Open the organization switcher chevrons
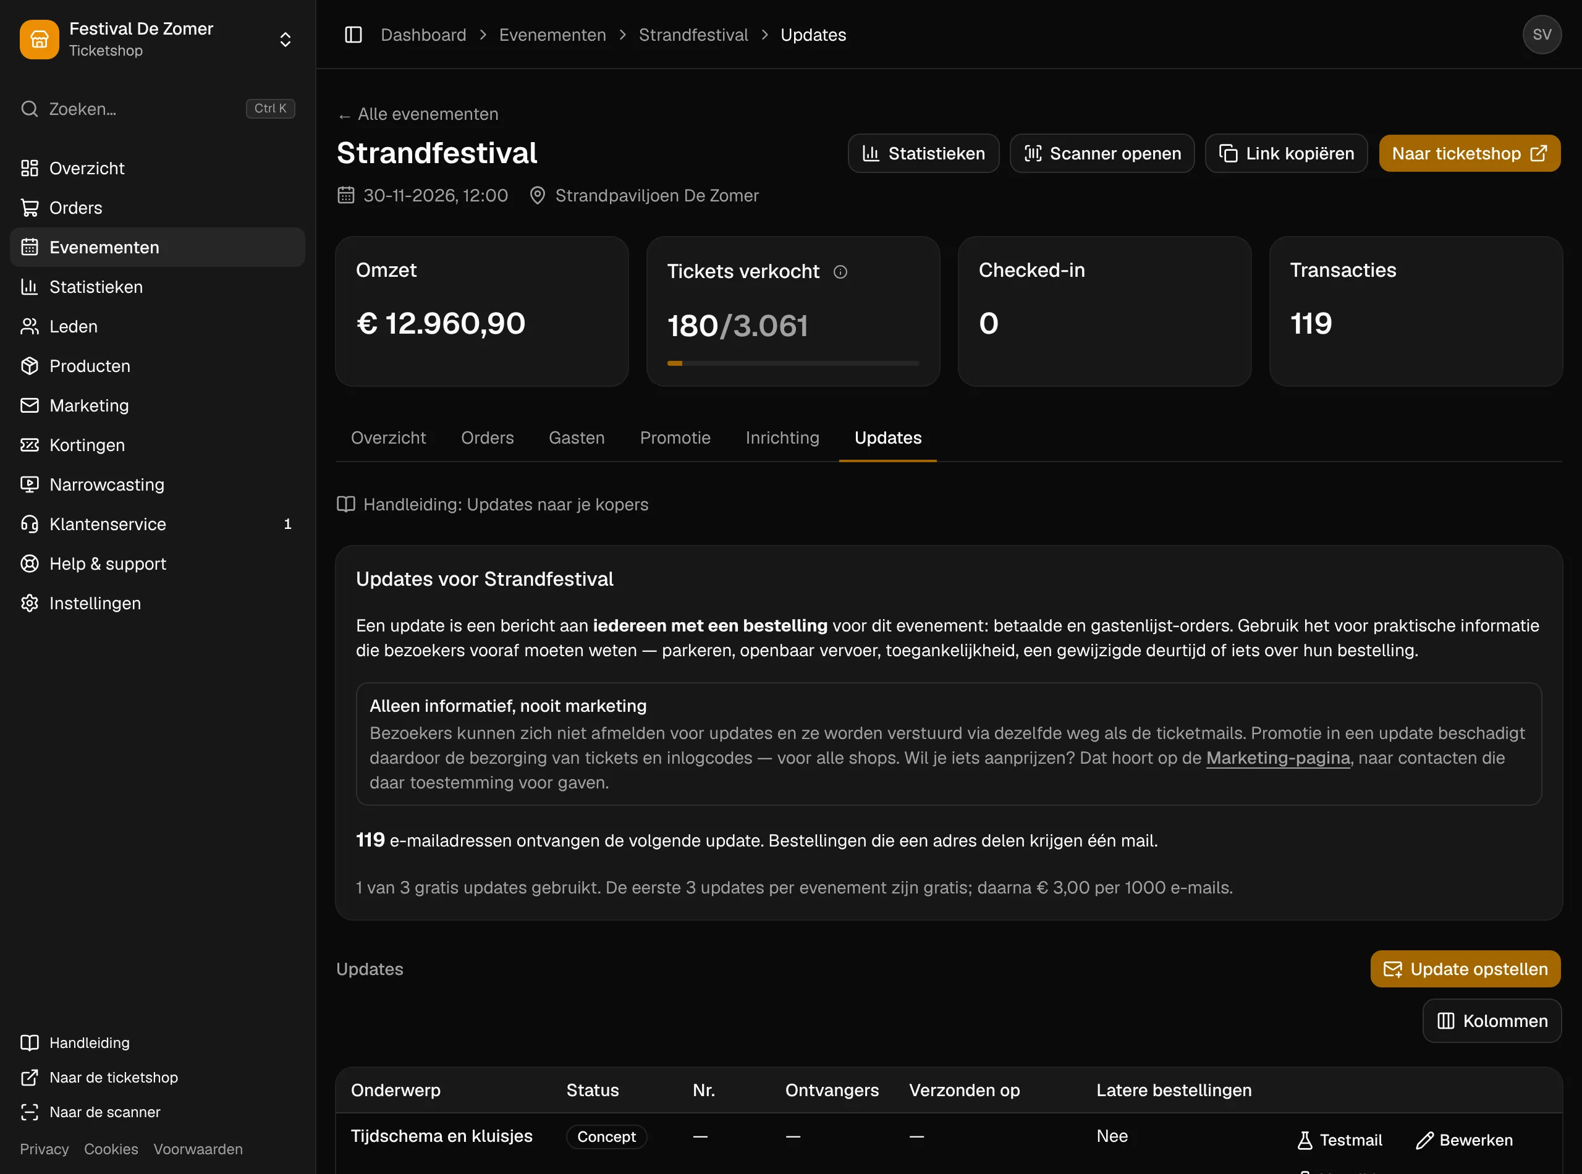The height and width of the screenshot is (1174, 1582). coord(285,40)
